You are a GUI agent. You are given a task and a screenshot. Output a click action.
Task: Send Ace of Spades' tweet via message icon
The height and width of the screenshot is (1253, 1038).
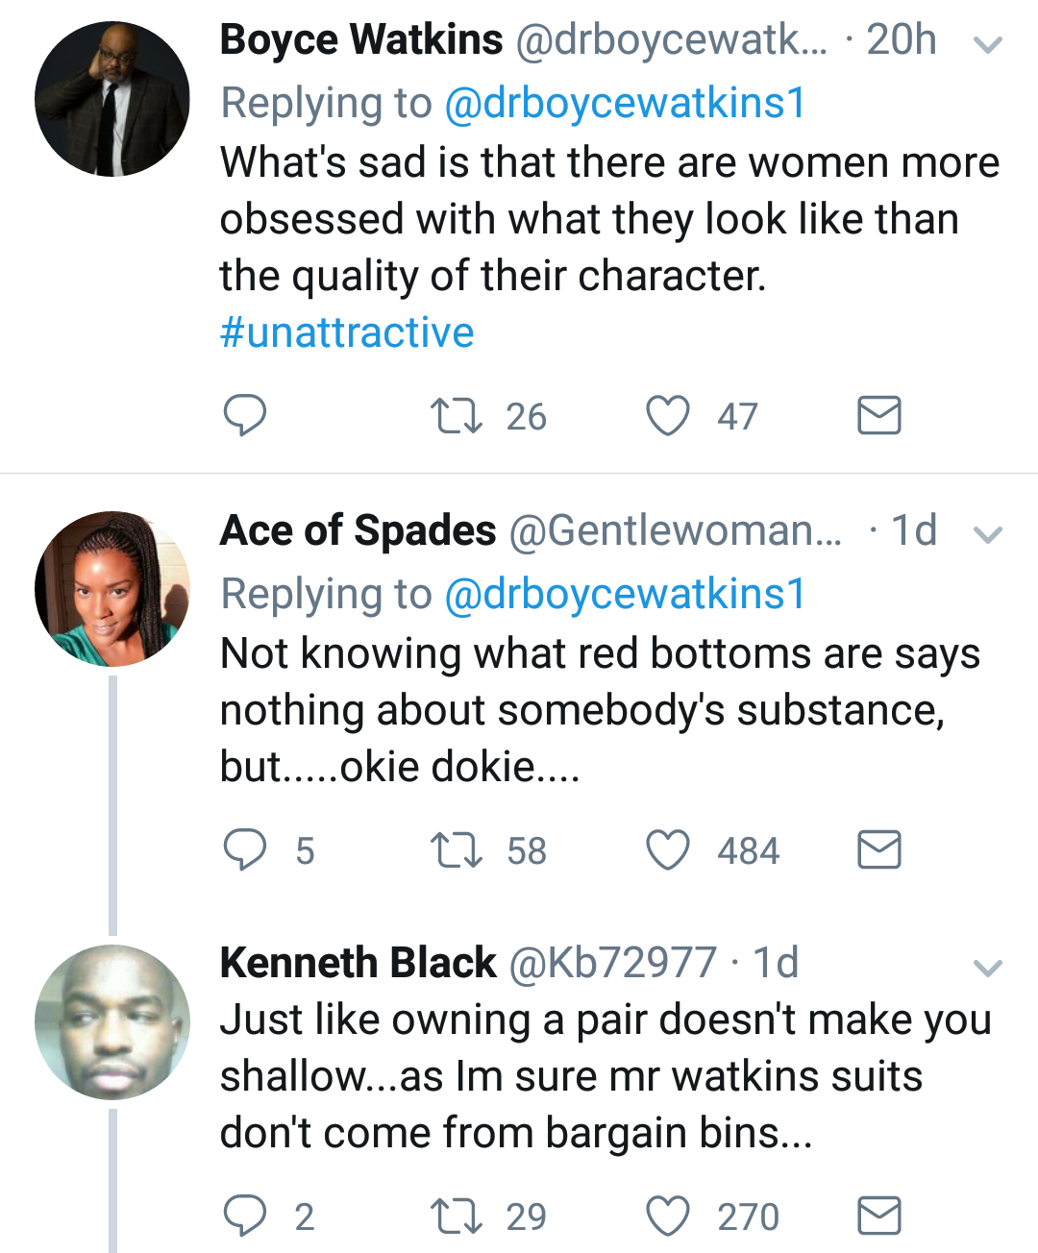tap(878, 850)
